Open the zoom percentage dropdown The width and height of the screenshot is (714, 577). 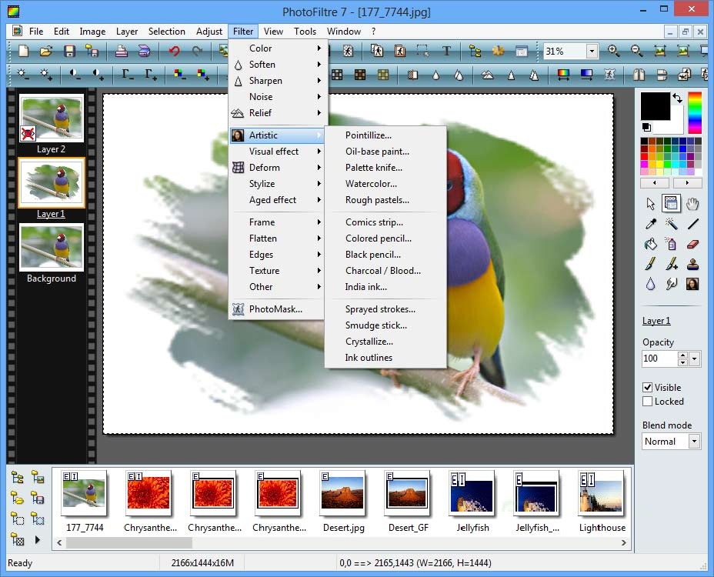pos(592,52)
